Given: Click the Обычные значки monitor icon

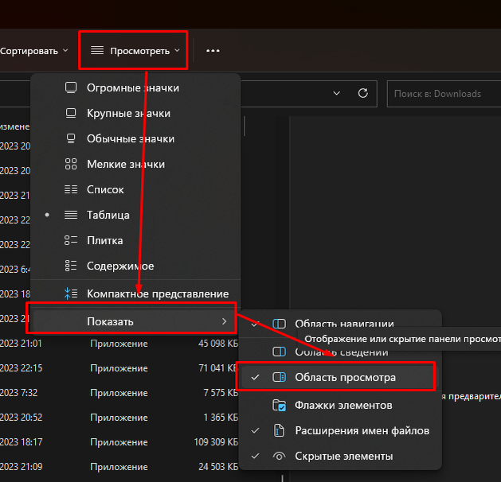Looking at the screenshot, I should tap(71, 138).
